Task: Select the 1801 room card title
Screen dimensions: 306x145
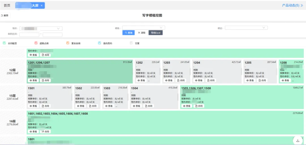Action: [31, 139]
